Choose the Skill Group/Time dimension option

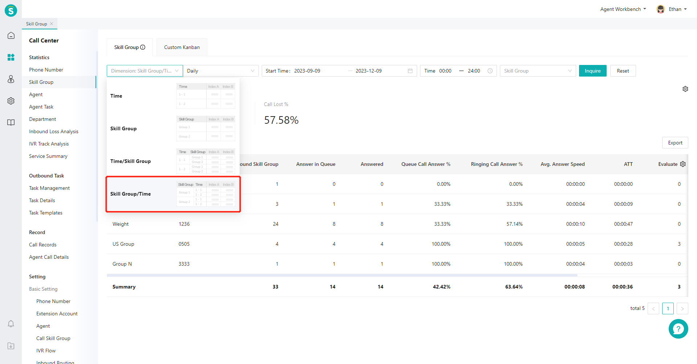(173, 194)
